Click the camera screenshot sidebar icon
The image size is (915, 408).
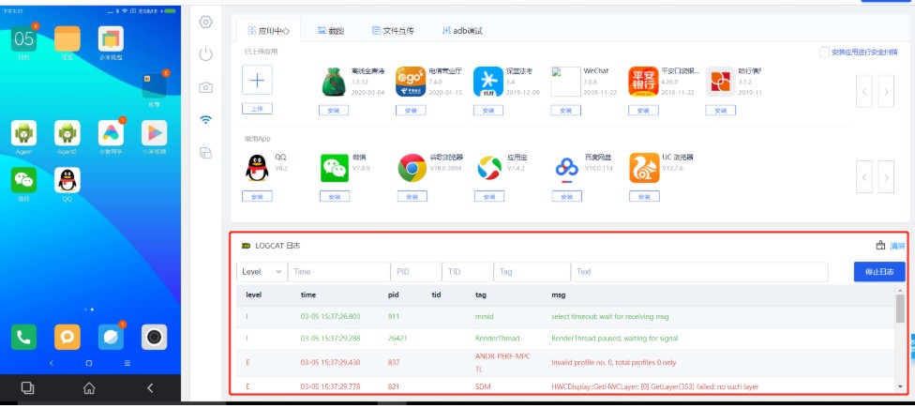point(205,87)
